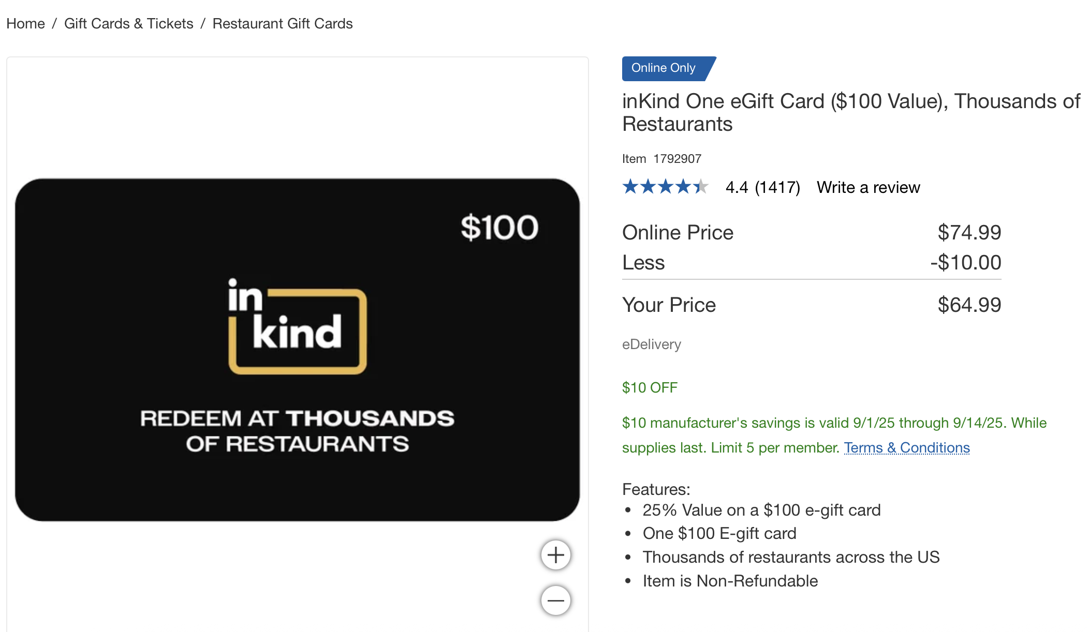Navigate to Restaurant Gift Cards breadcrumb

(283, 24)
